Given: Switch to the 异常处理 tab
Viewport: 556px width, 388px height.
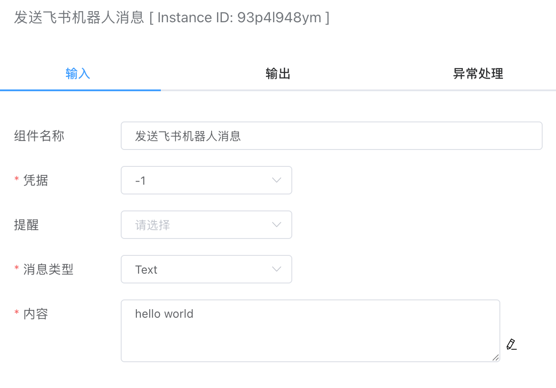Looking at the screenshot, I should tap(478, 73).
